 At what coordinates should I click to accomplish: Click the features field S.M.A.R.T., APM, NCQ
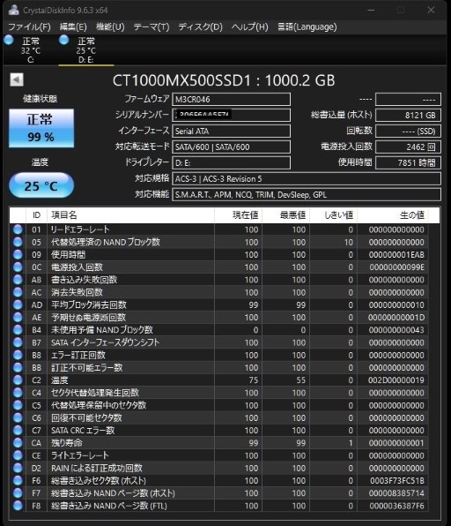click(x=307, y=194)
